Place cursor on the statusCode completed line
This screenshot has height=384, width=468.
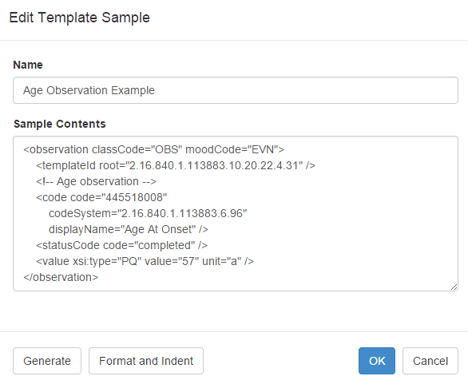(121, 245)
